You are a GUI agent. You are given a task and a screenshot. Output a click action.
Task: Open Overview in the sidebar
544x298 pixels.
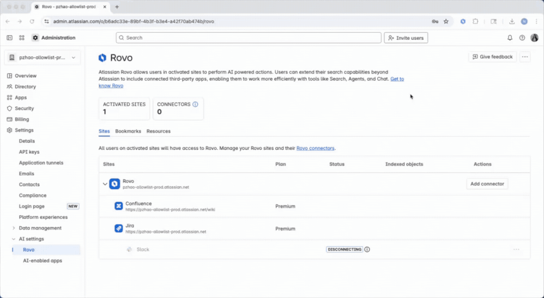coord(25,76)
